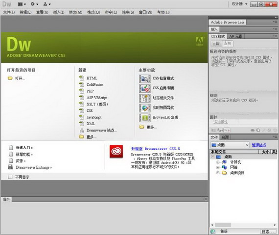Toggle category view icon in CSS panel footer
The width and height of the screenshot is (279, 235).
click(213, 131)
